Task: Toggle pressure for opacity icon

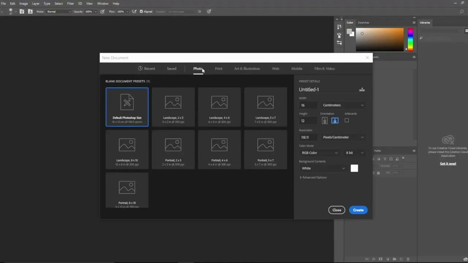Action: (102, 11)
